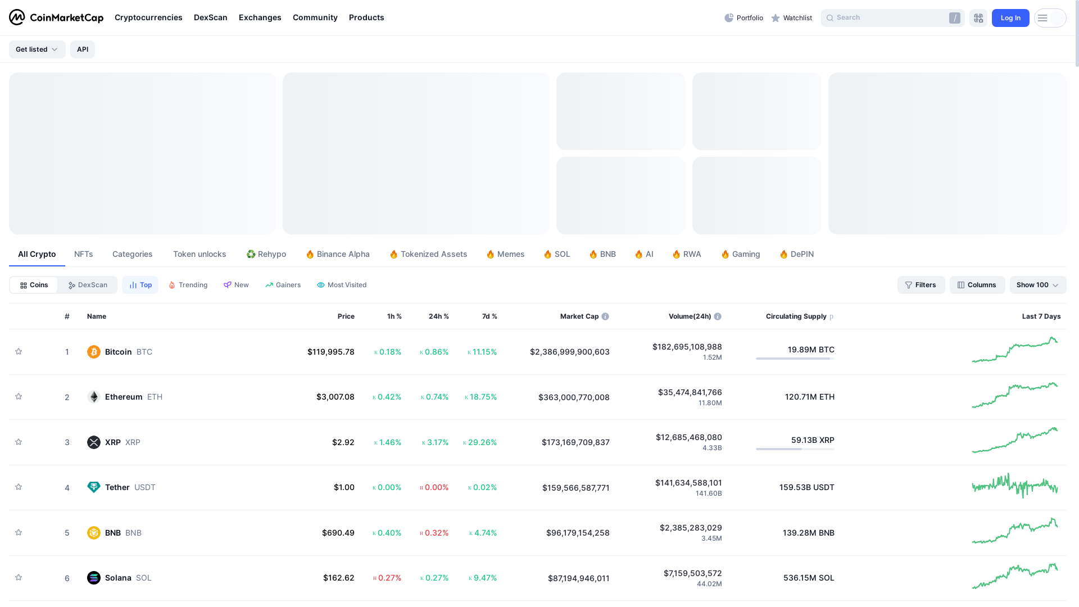Add Ethereum to watchlist star
Viewport: 1079px width, 607px height.
[19, 396]
